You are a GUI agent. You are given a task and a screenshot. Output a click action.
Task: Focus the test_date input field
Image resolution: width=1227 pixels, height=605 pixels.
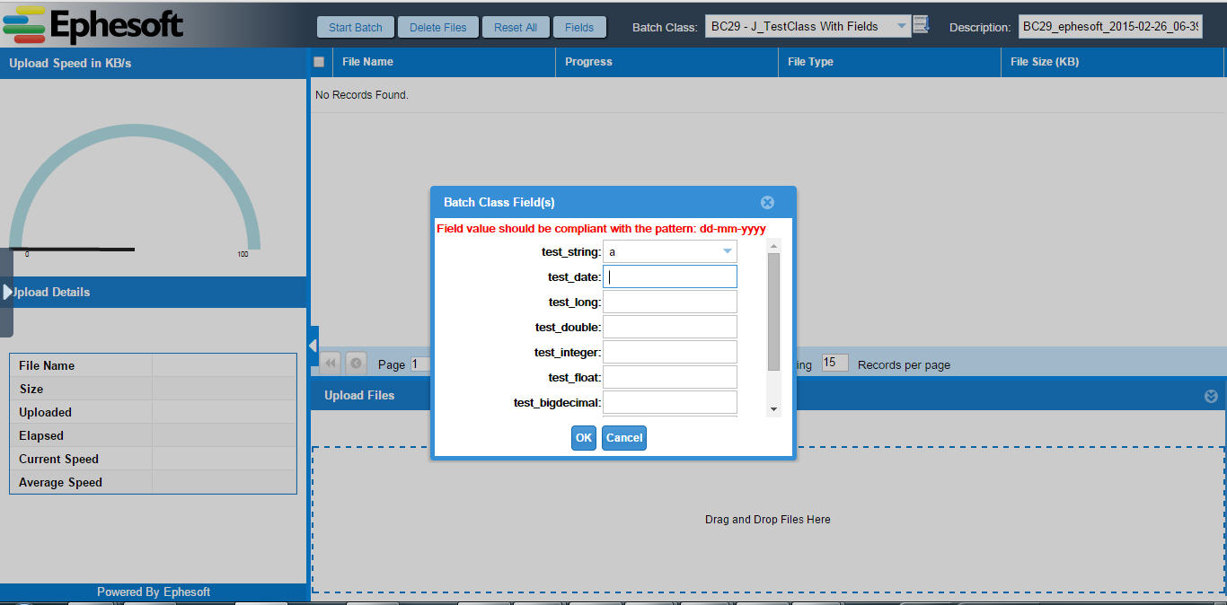670,276
